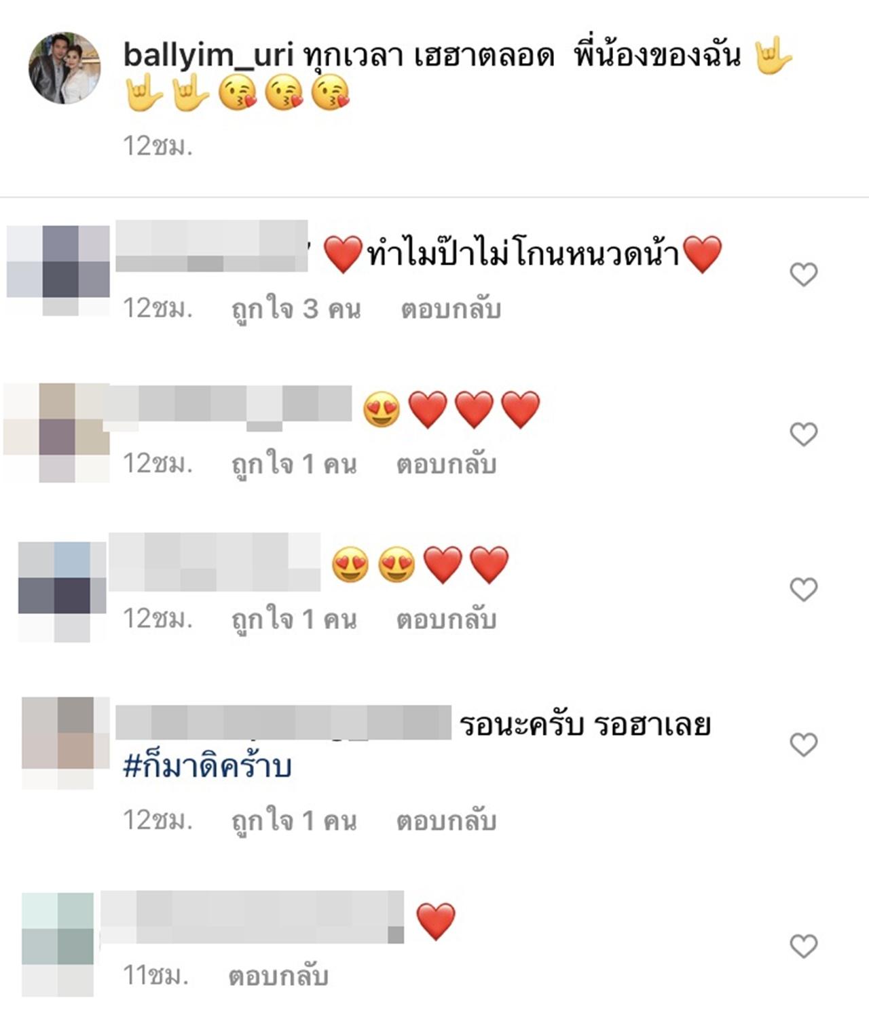Like the comment with hashtag ก็มาดิคร้าบ
This screenshot has height=1032, width=869.
coord(803,745)
